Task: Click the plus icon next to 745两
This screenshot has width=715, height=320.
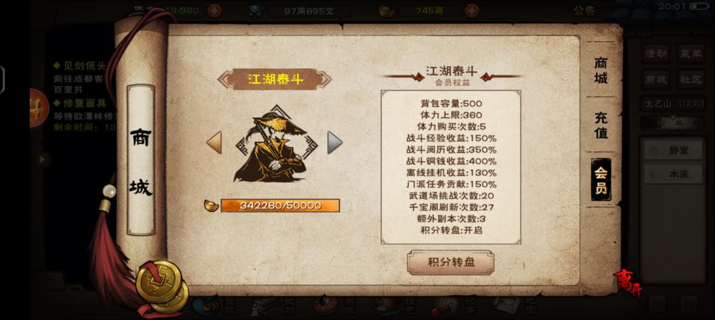Action: click(x=472, y=11)
